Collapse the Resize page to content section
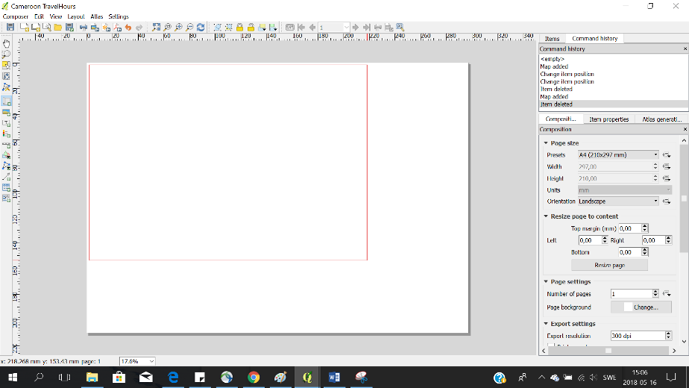Viewport: 689px width, 388px height. pyautogui.click(x=546, y=216)
